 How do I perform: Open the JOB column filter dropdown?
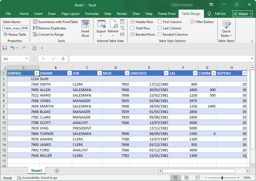[x=99, y=73]
